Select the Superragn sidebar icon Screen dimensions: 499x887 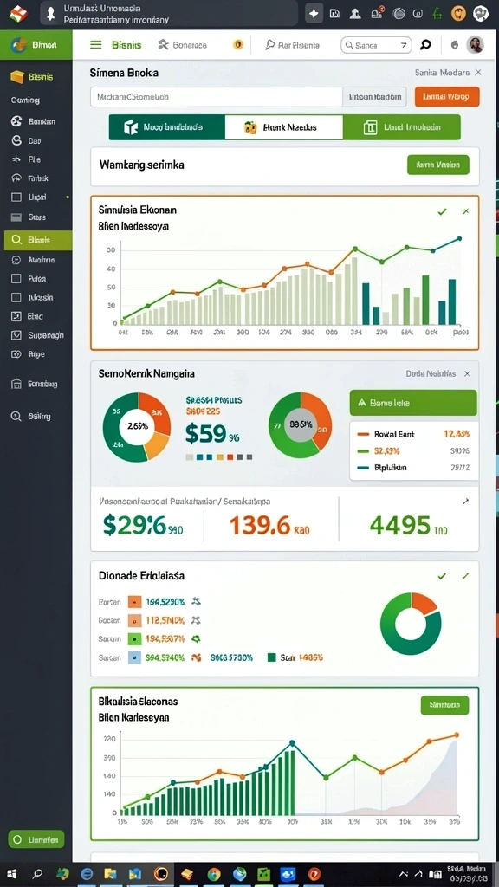coord(16,335)
